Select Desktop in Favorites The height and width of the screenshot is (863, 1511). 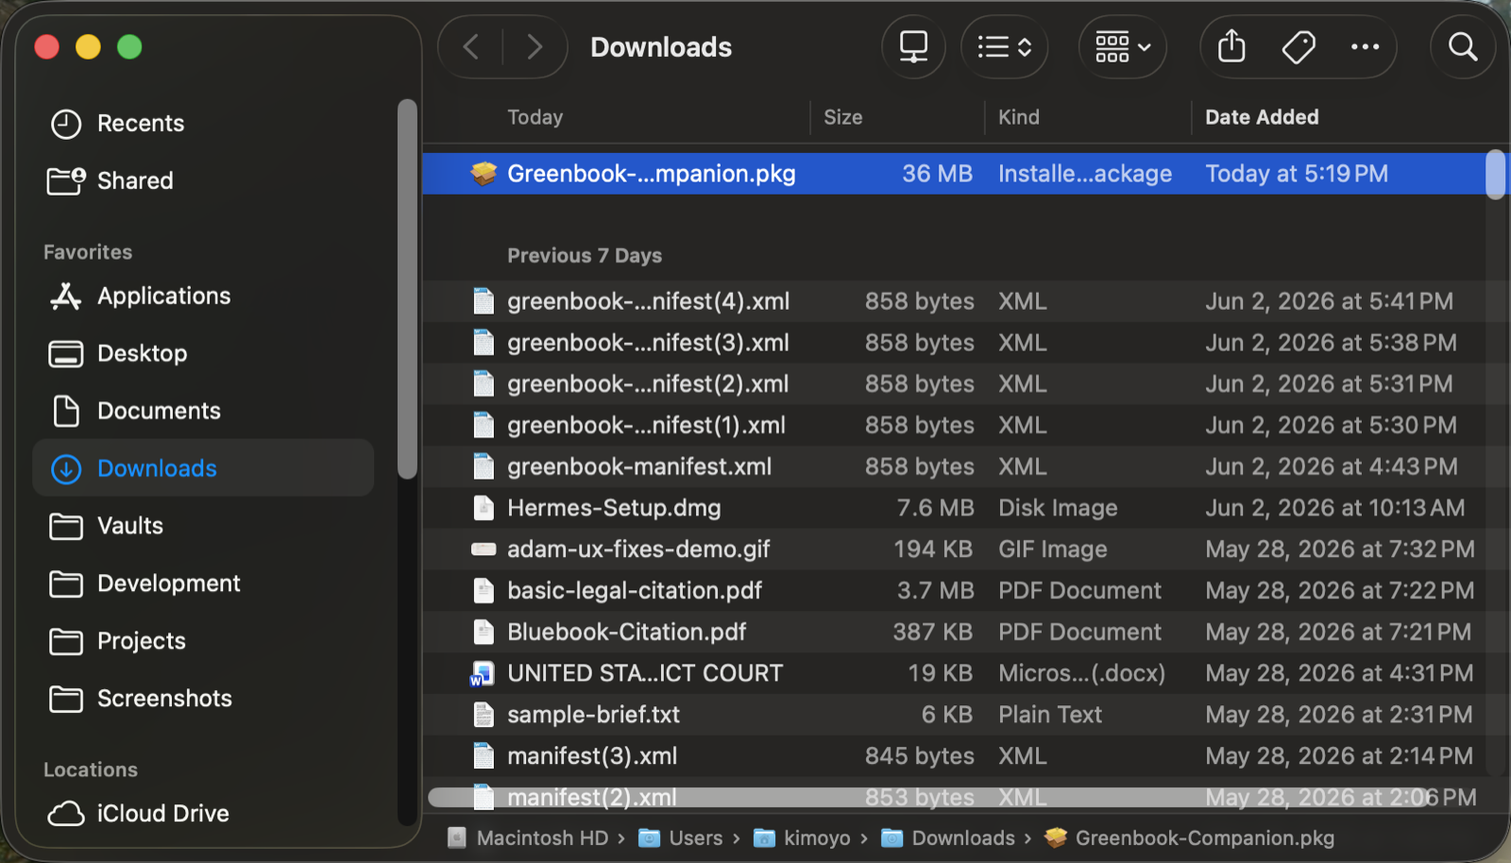[x=203, y=353]
